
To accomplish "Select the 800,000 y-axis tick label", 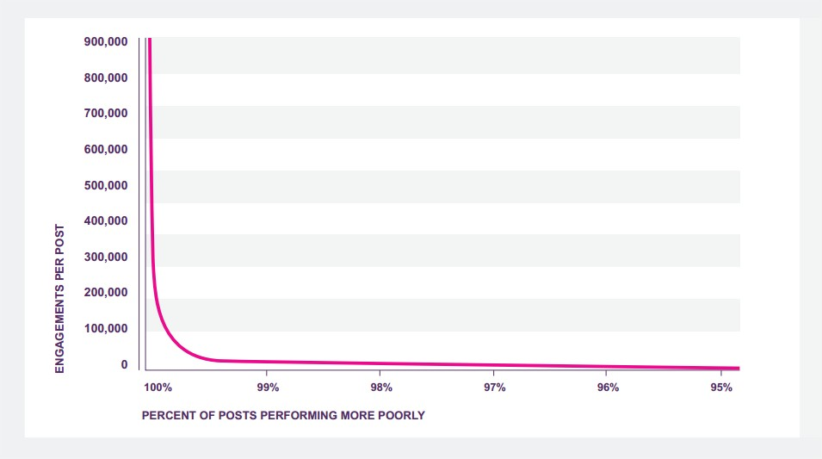I will (x=106, y=78).
